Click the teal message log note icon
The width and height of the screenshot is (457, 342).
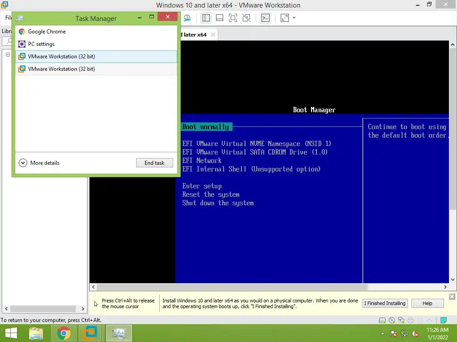[x=444, y=321]
